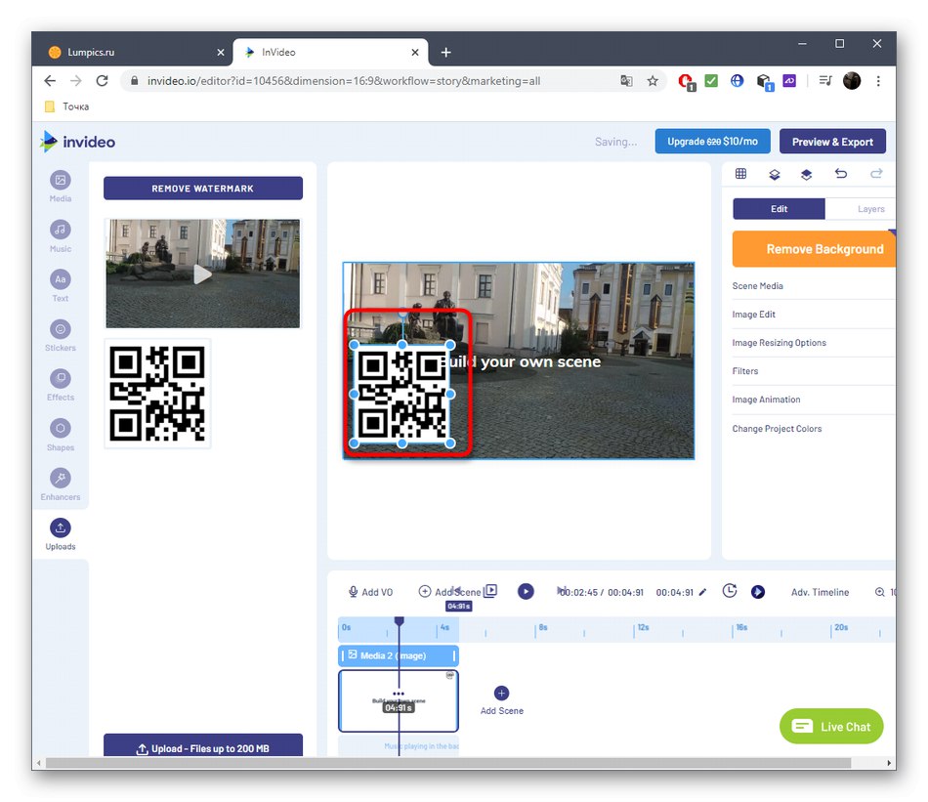Click the 8s mark on timeline ruler
This screenshot has height=802, width=928.
coord(543,627)
